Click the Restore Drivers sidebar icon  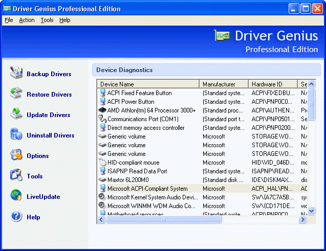16,93
